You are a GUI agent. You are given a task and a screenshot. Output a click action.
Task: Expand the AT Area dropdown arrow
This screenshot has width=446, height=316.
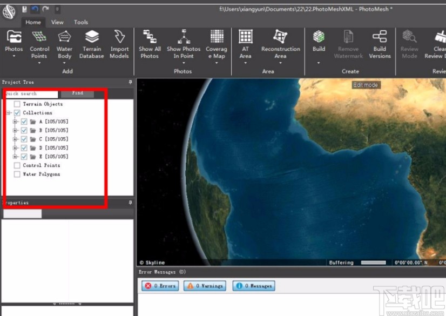coord(245,63)
